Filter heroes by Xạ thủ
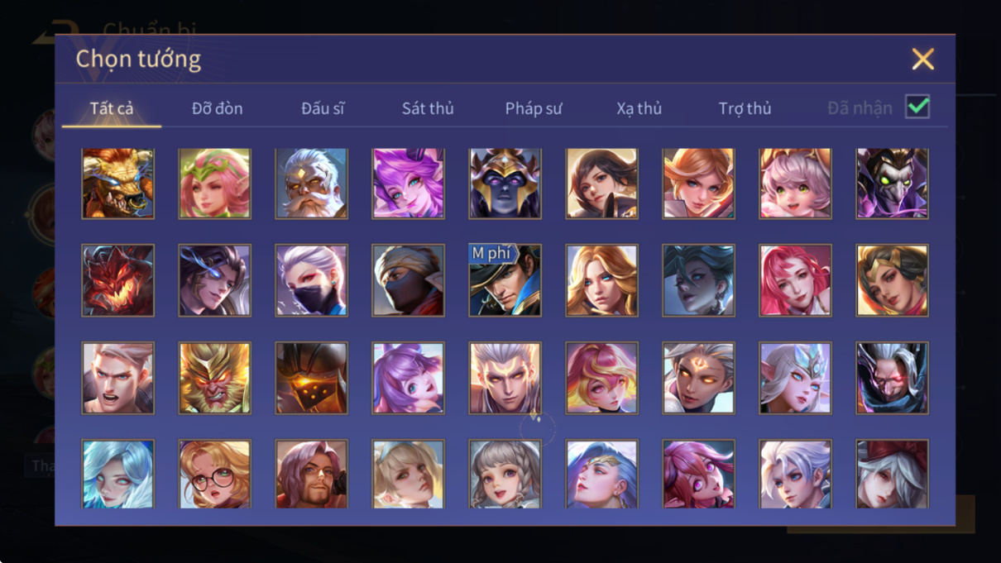This screenshot has width=1001, height=563. 639,108
